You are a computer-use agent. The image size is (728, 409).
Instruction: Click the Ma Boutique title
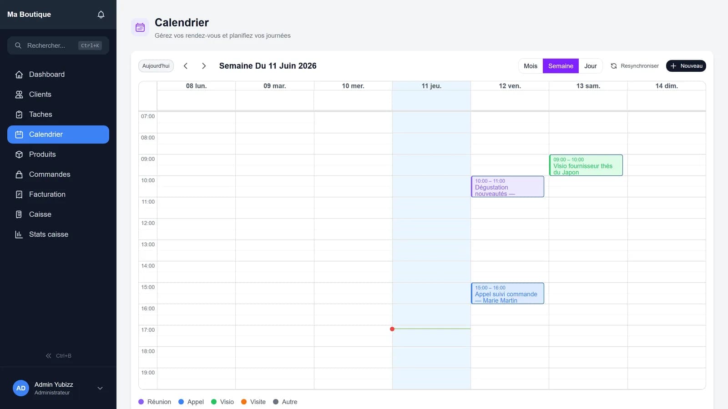29,15
